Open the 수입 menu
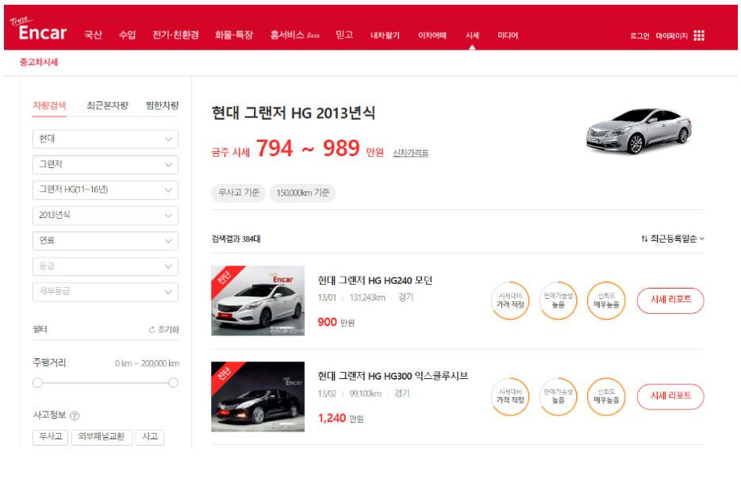 (127, 35)
